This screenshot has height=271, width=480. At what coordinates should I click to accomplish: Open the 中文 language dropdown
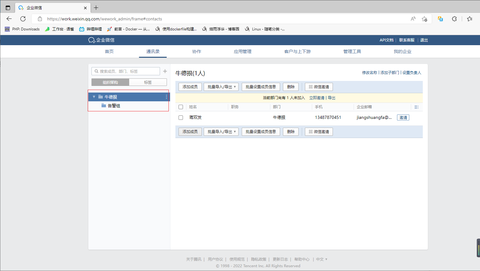coord(322,259)
